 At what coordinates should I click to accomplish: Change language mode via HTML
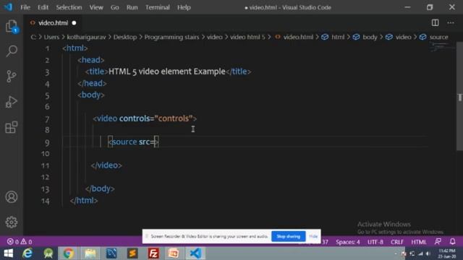[418, 242]
